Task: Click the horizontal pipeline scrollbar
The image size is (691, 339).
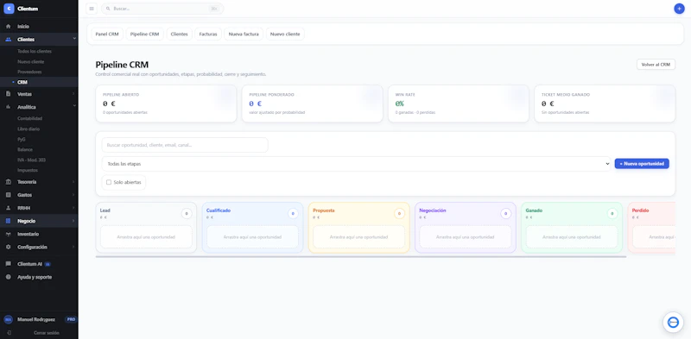Action: 361,256
